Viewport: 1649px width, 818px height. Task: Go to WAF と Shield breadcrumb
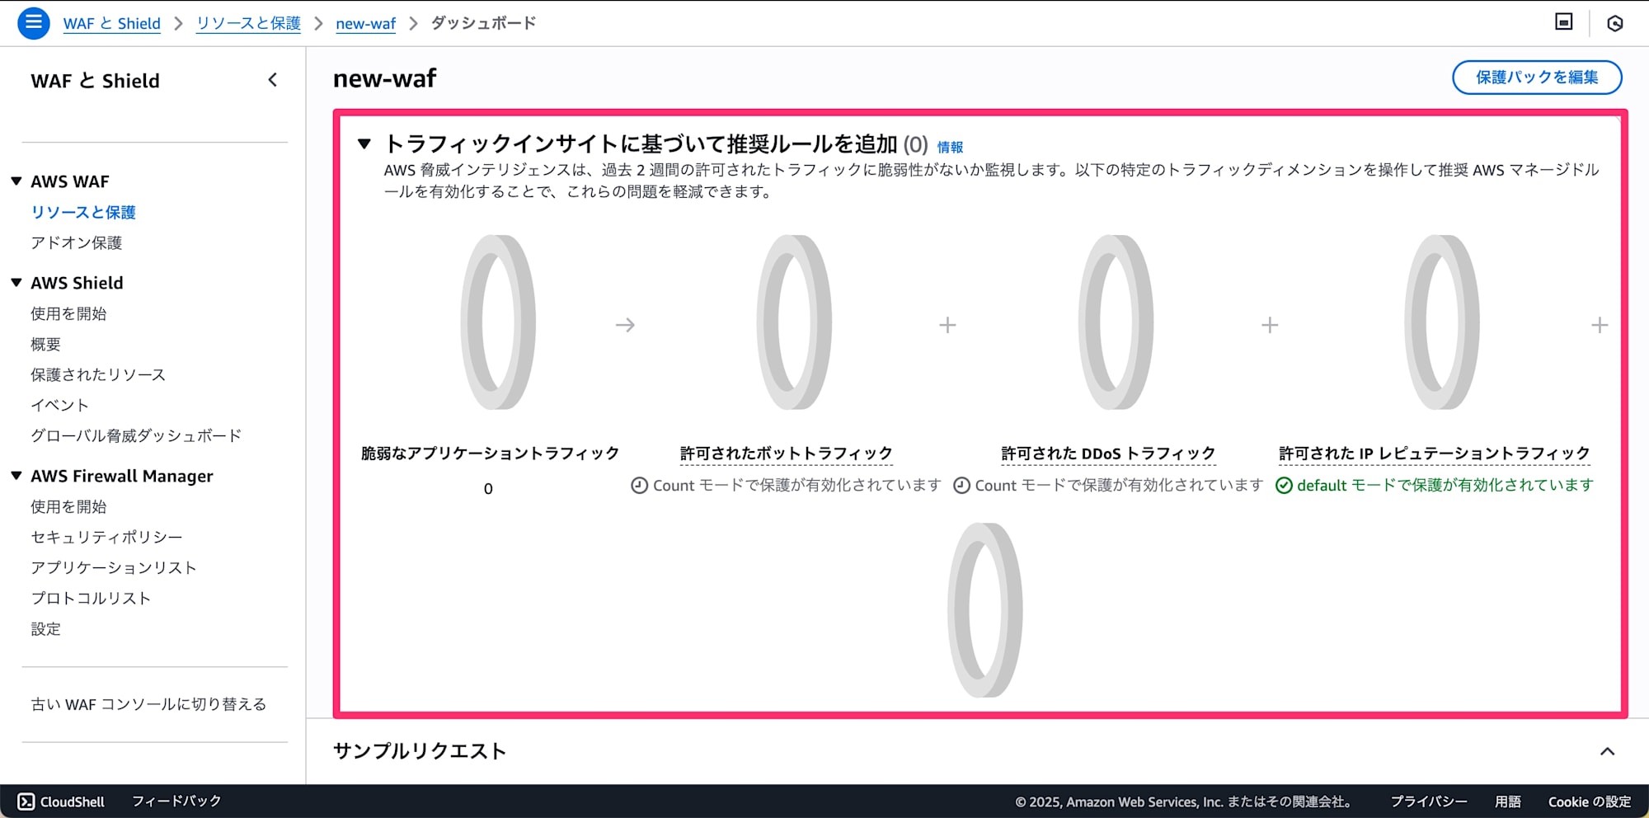112,23
